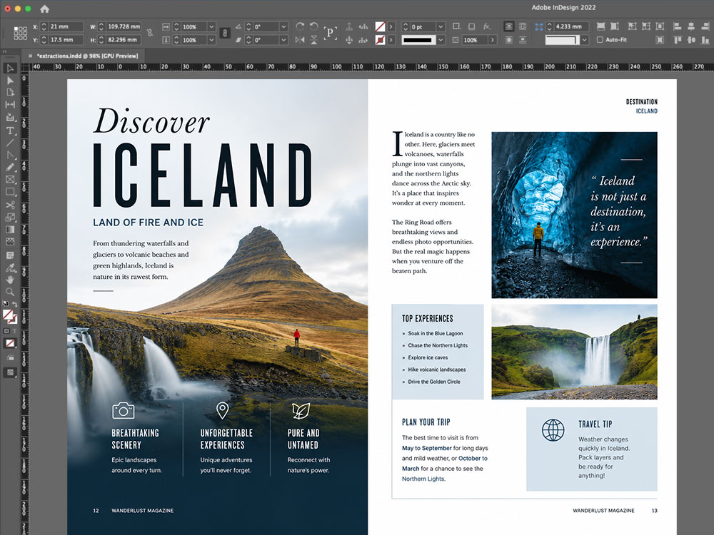The image size is (714, 535).
Task: Click Default Fill and Stroke icon
Action: click(x=6, y=303)
